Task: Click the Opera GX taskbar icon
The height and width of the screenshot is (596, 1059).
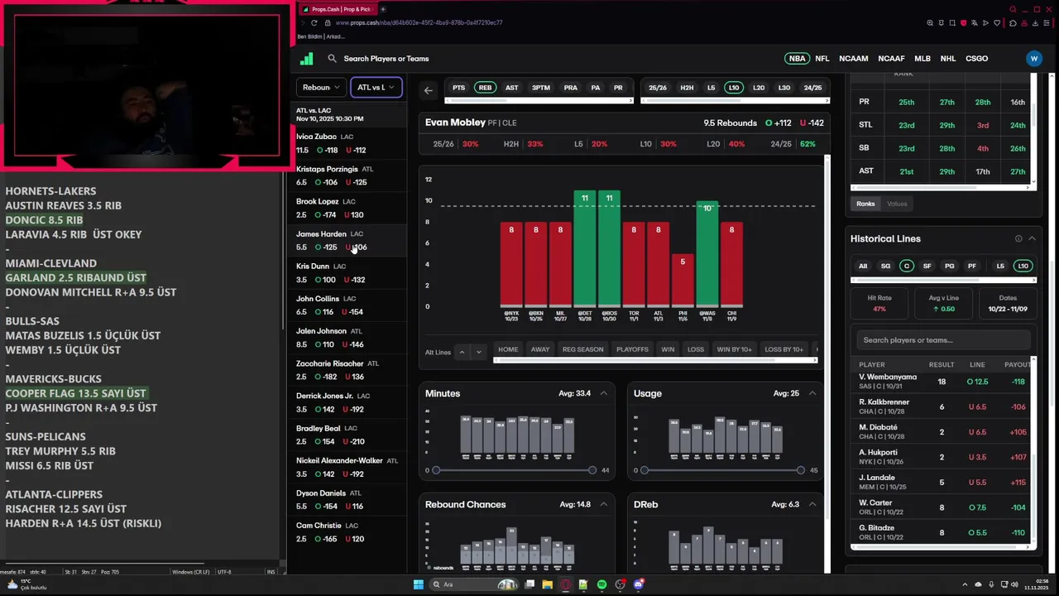Action: 566,584
